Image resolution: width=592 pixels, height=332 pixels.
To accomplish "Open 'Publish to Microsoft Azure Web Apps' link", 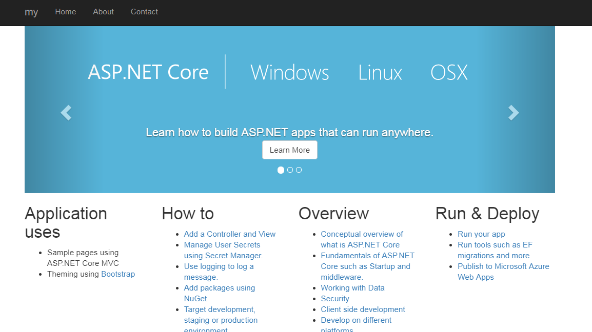I will point(503,272).
